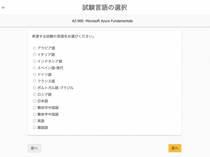
Task: Click the 希望する試験の言語 prompt text
Action: tap(63, 36)
